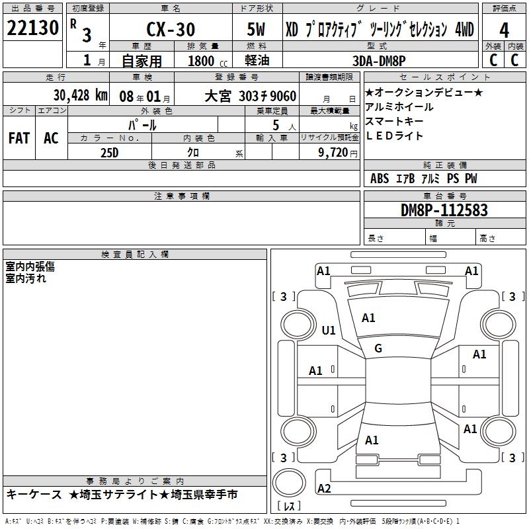Click the equipment line ABS エアB アルミ PS PW
The image size is (529, 529).
pyautogui.click(x=424, y=179)
